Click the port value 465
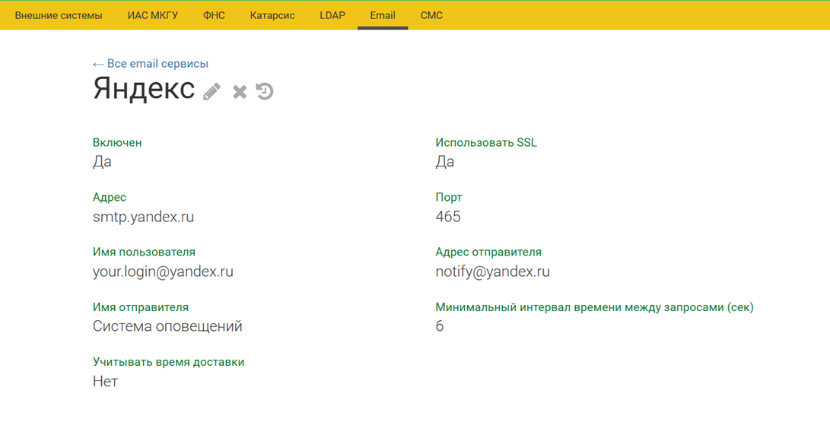This screenshot has width=830, height=432. [448, 217]
